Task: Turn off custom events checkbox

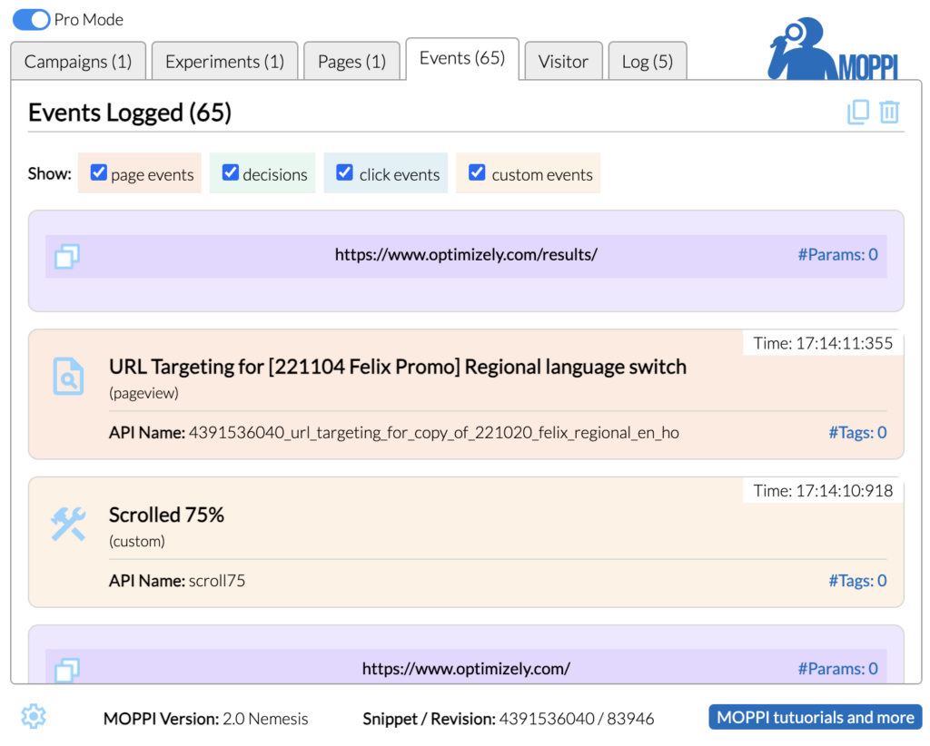Action: pyautogui.click(x=477, y=172)
